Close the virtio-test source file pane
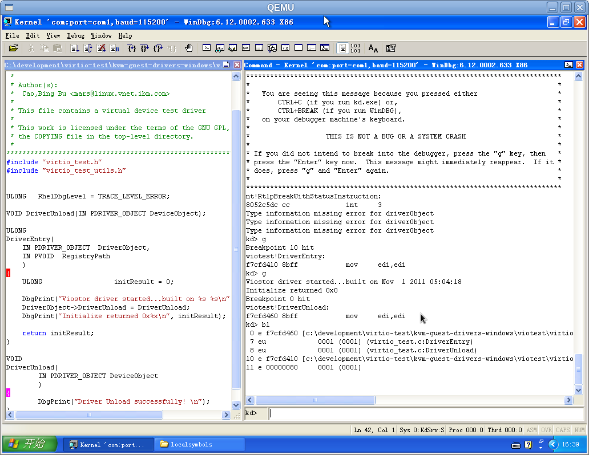 tap(237, 65)
